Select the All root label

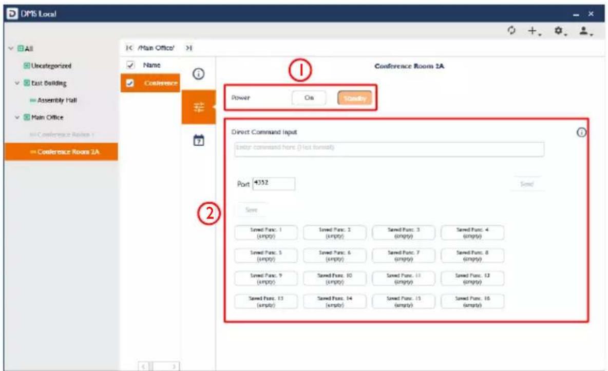[29, 48]
